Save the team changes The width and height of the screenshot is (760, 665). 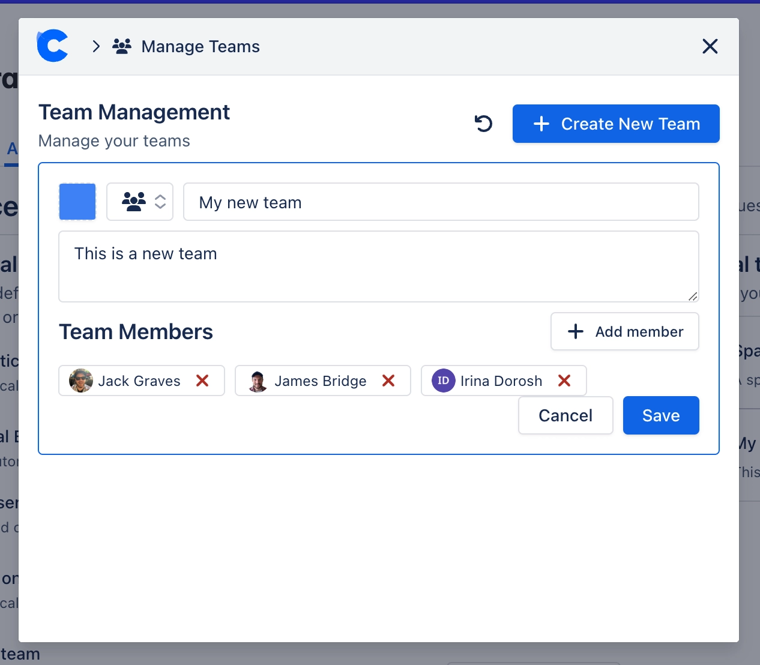tap(660, 415)
